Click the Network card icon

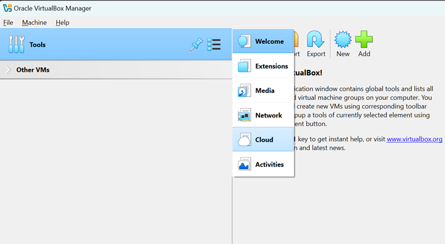tap(244, 115)
